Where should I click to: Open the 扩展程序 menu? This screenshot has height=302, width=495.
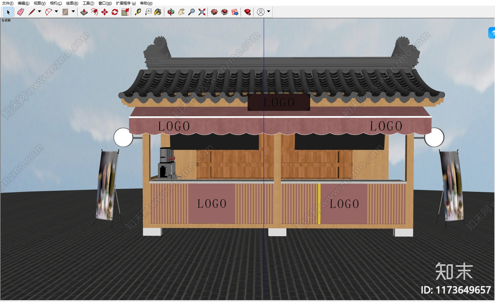click(x=126, y=3)
